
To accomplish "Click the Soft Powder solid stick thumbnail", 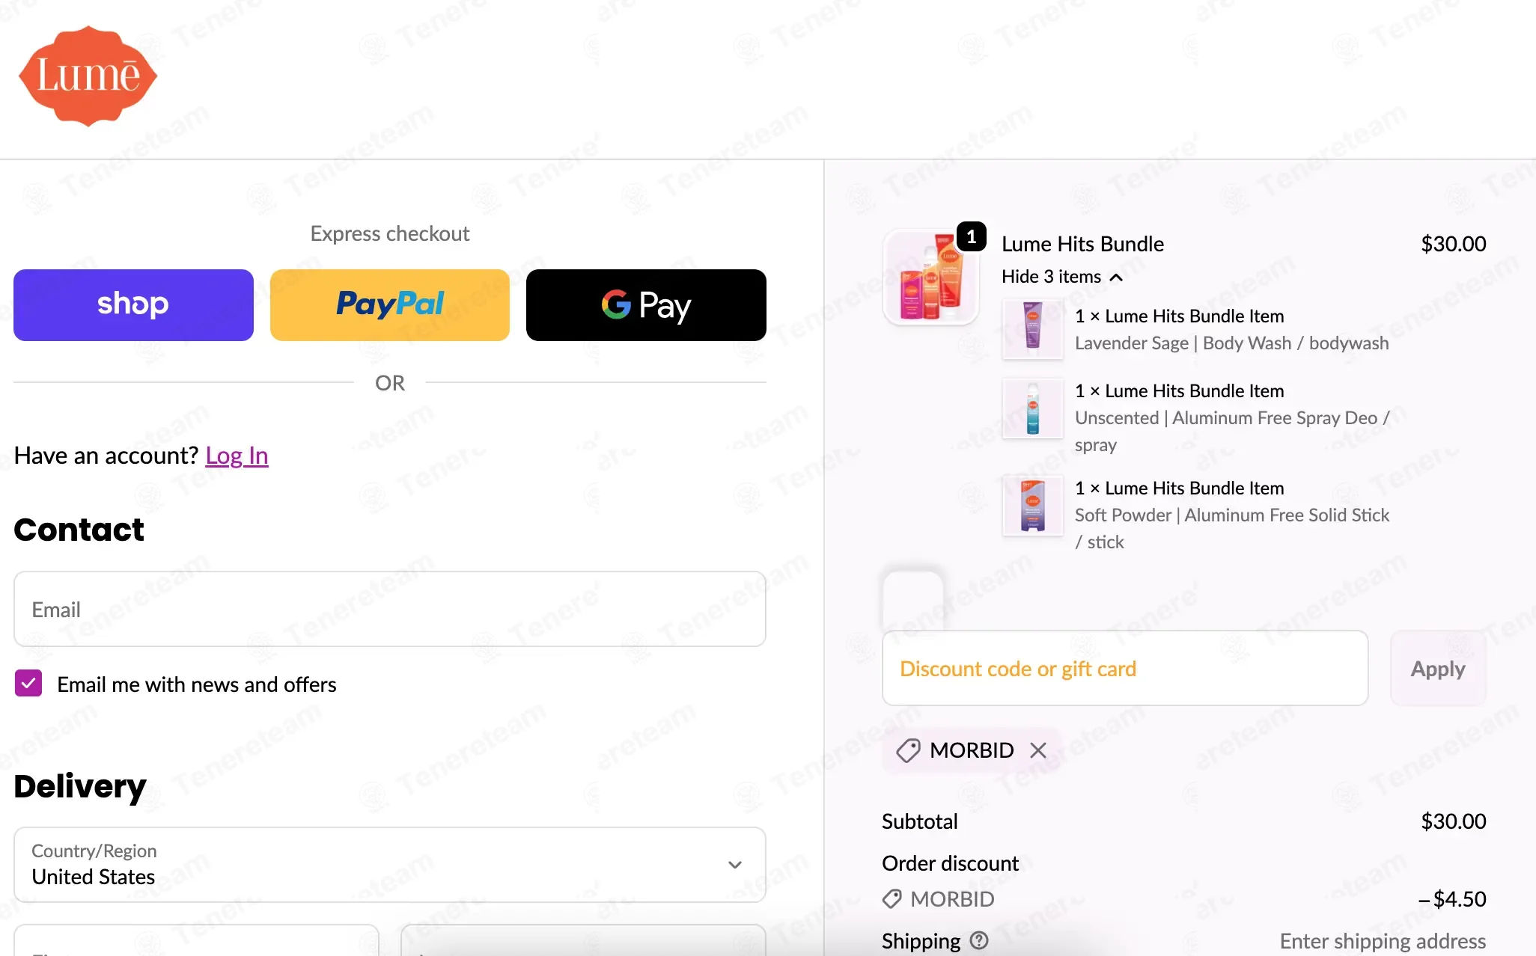I will 1033,506.
